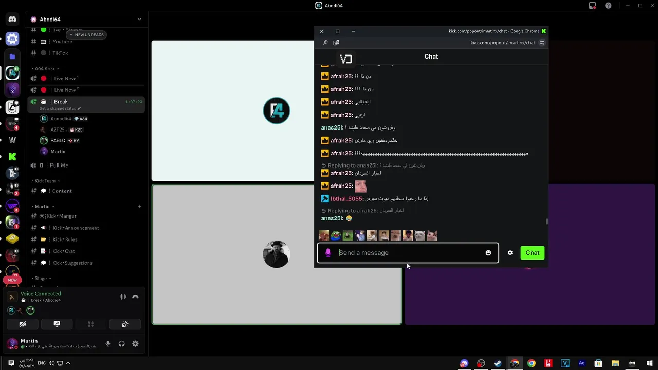
Task: Open Microsoft Store from taskbar
Action: pos(598,363)
